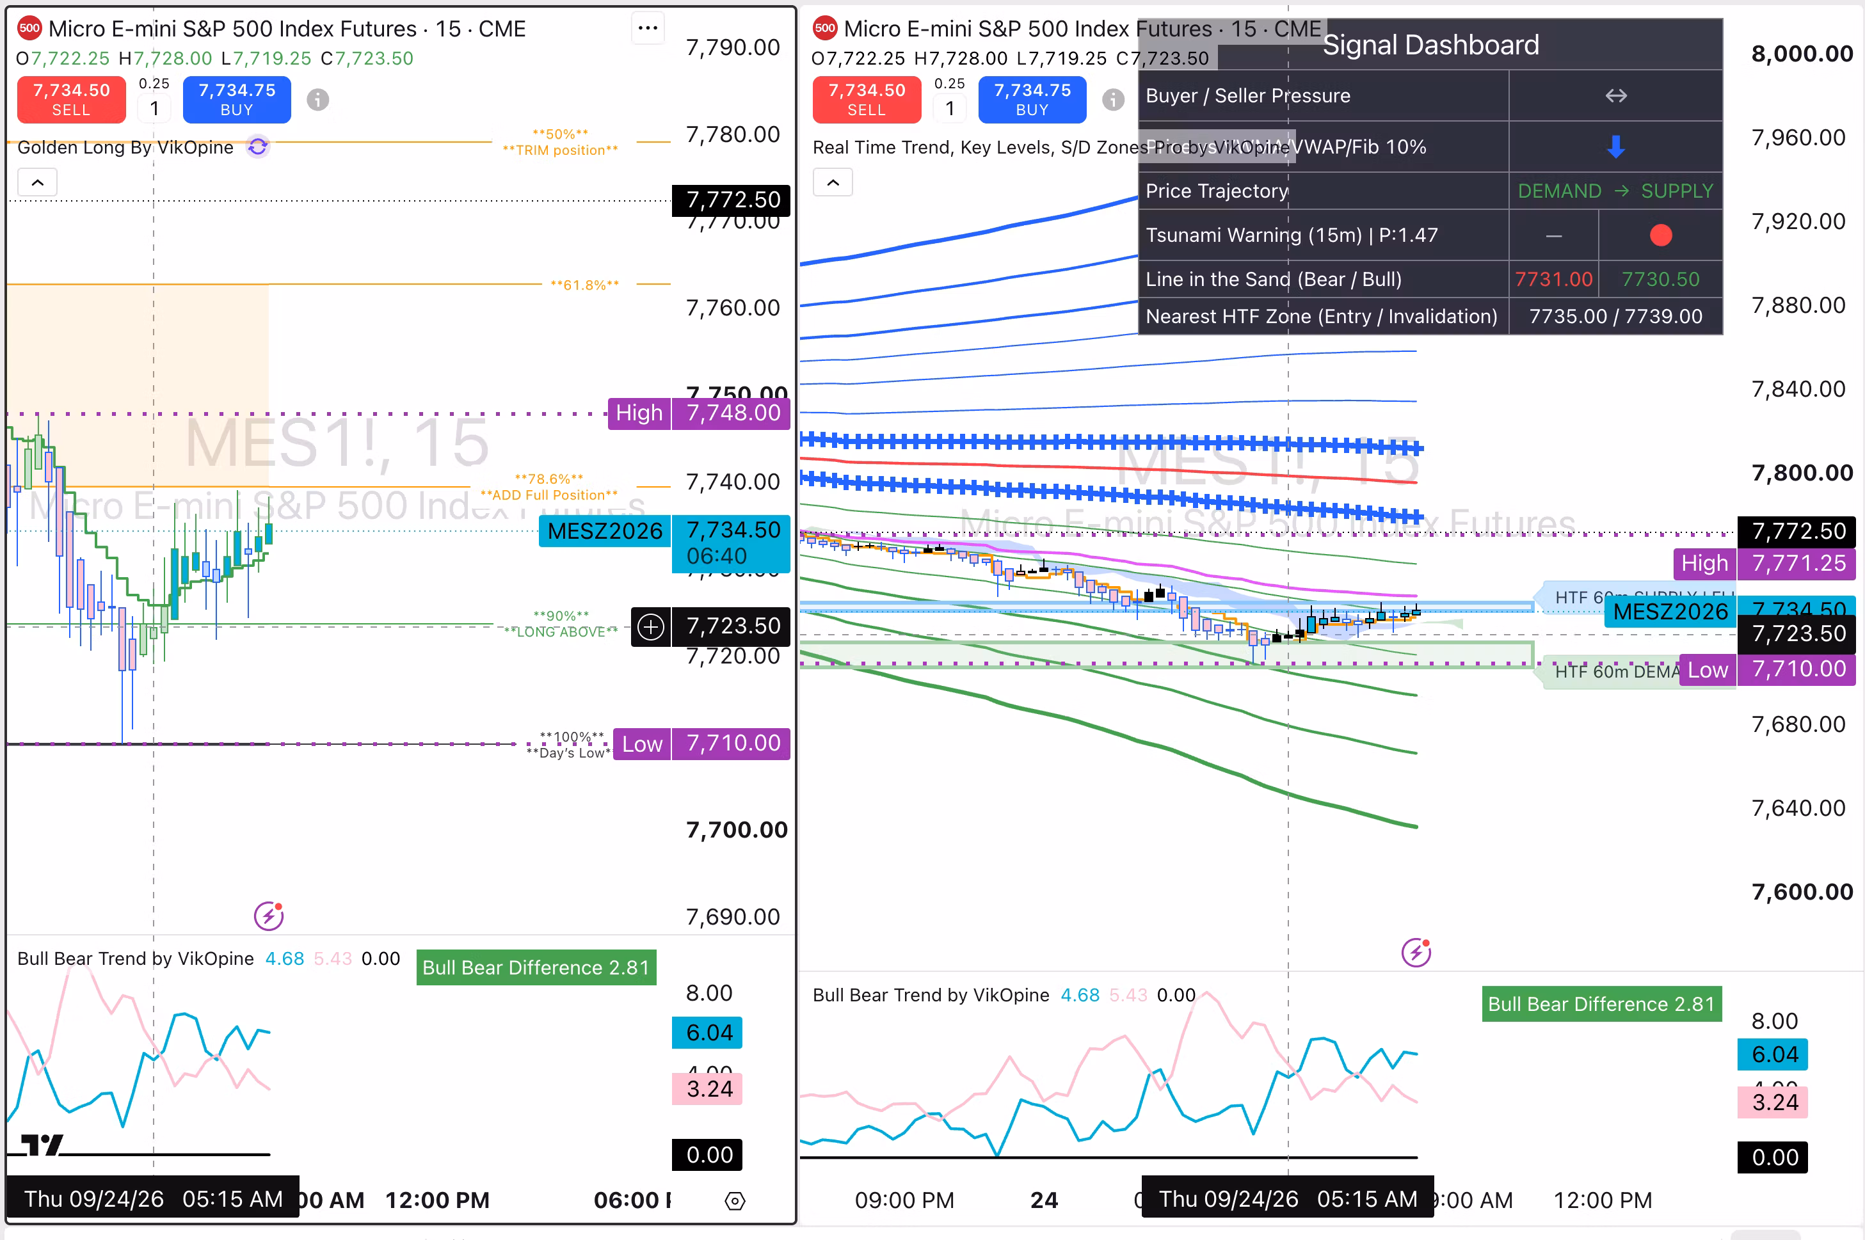Collapse indicator legend on left chart
The width and height of the screenshot is (1865, 1240).
(x=37, y=183)
